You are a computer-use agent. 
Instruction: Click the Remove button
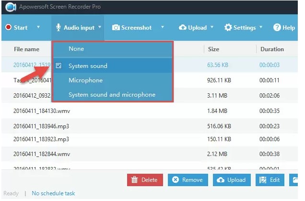tap(188, 180)
